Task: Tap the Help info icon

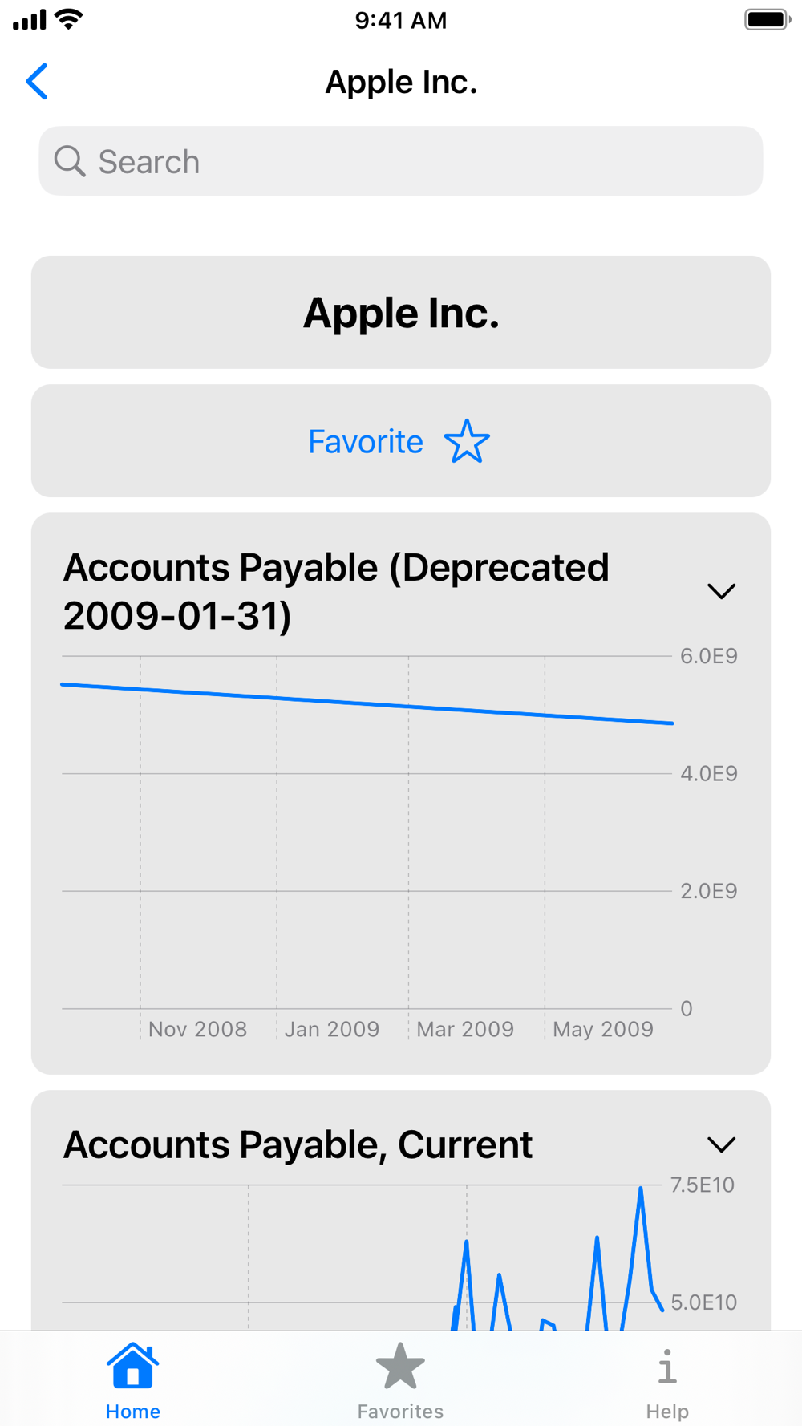Action: pos(666,1366)
